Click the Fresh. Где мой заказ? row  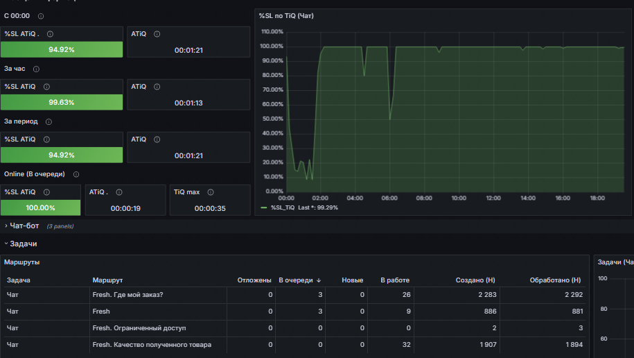294,295
